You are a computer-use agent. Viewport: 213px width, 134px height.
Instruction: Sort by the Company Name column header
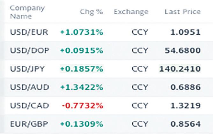click(23, 12)
